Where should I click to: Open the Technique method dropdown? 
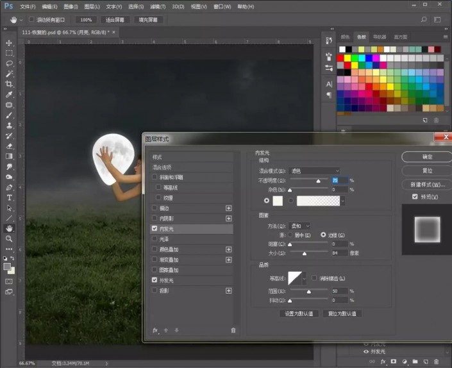click(x=299, y=226)
